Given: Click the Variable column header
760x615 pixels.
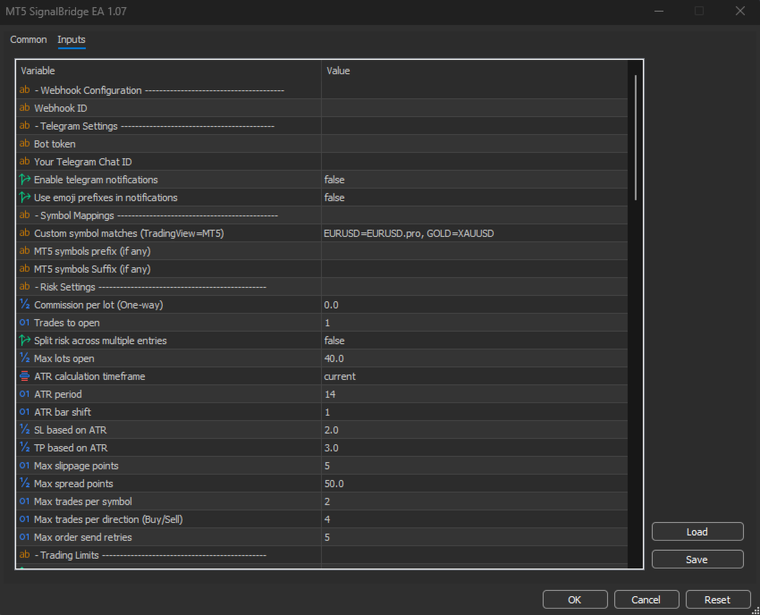Looking at the screenshot, I should click(x=169, y=71).
